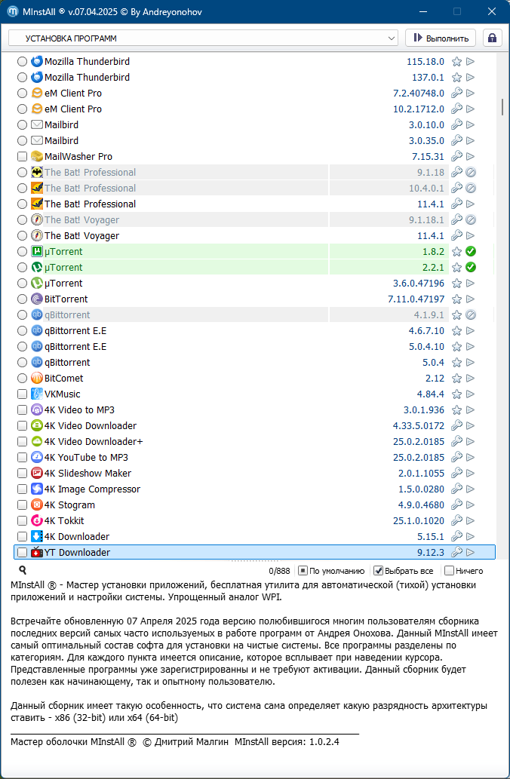Select BitComet radio button

pyautogui.click(x=22, y=378)
